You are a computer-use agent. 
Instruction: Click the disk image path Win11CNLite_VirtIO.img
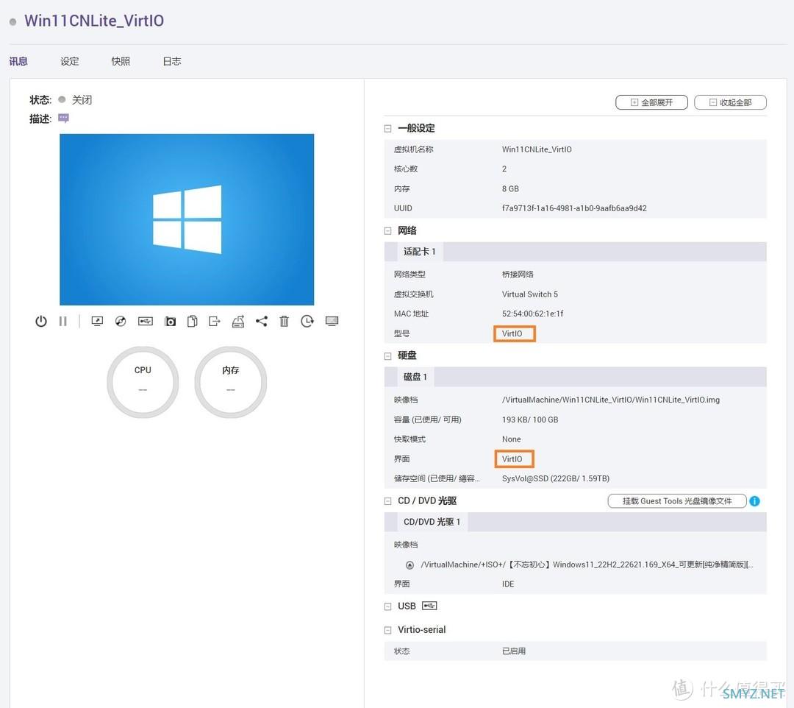coord(611,400)
